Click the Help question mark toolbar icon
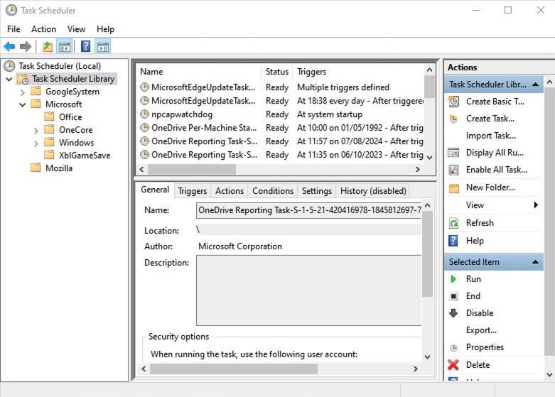This screenshot has height=397, width=555. click(x=86, y=46)
